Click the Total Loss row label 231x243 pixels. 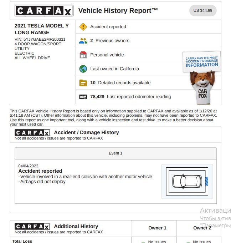click(22, 241)
